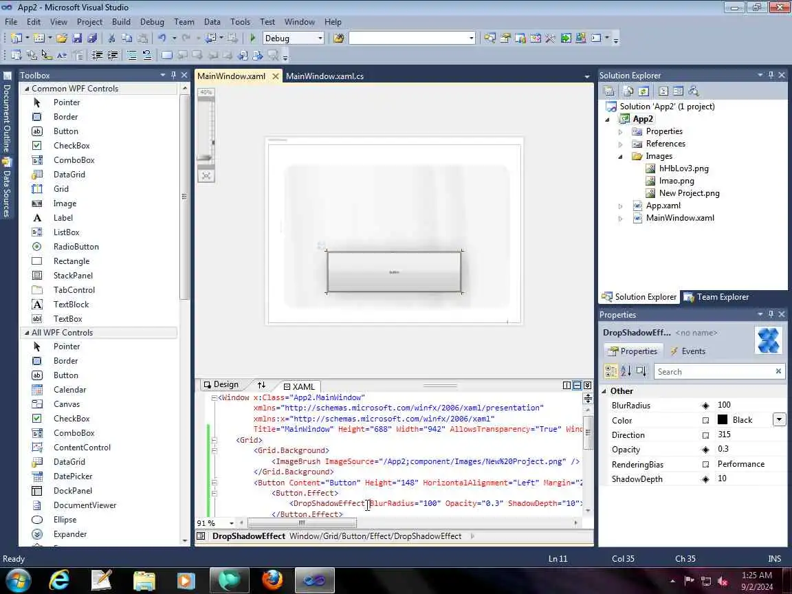The width and height of the screenshot is (792, 594).
Task: Expand Properties node in Solution Explorer
Action: coord(620,131)
